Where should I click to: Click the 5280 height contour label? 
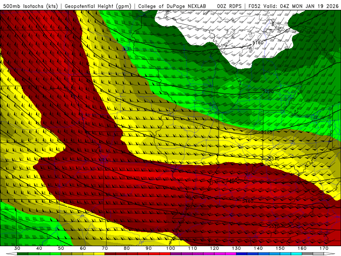point(267,132)
